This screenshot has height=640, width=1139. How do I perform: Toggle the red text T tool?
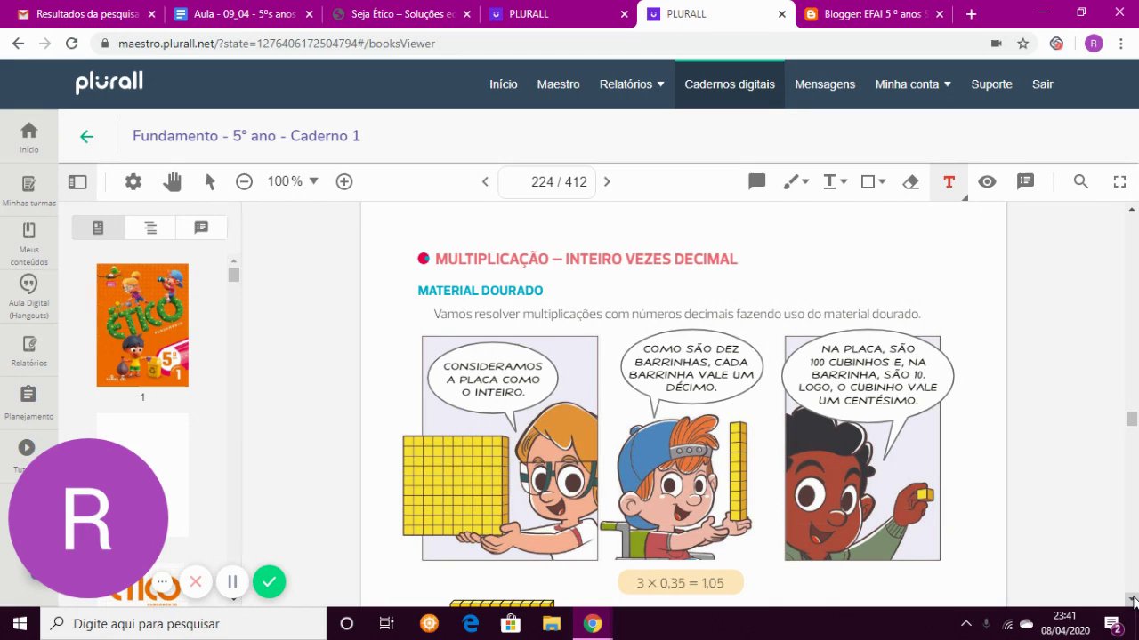click(949, 181)
